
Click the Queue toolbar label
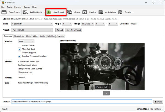(x=77, y=12)
